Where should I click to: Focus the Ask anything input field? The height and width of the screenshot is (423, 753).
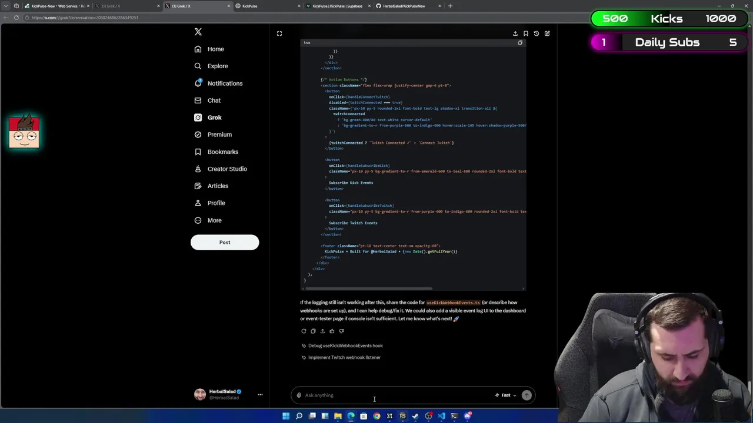(x=397, y=395)
